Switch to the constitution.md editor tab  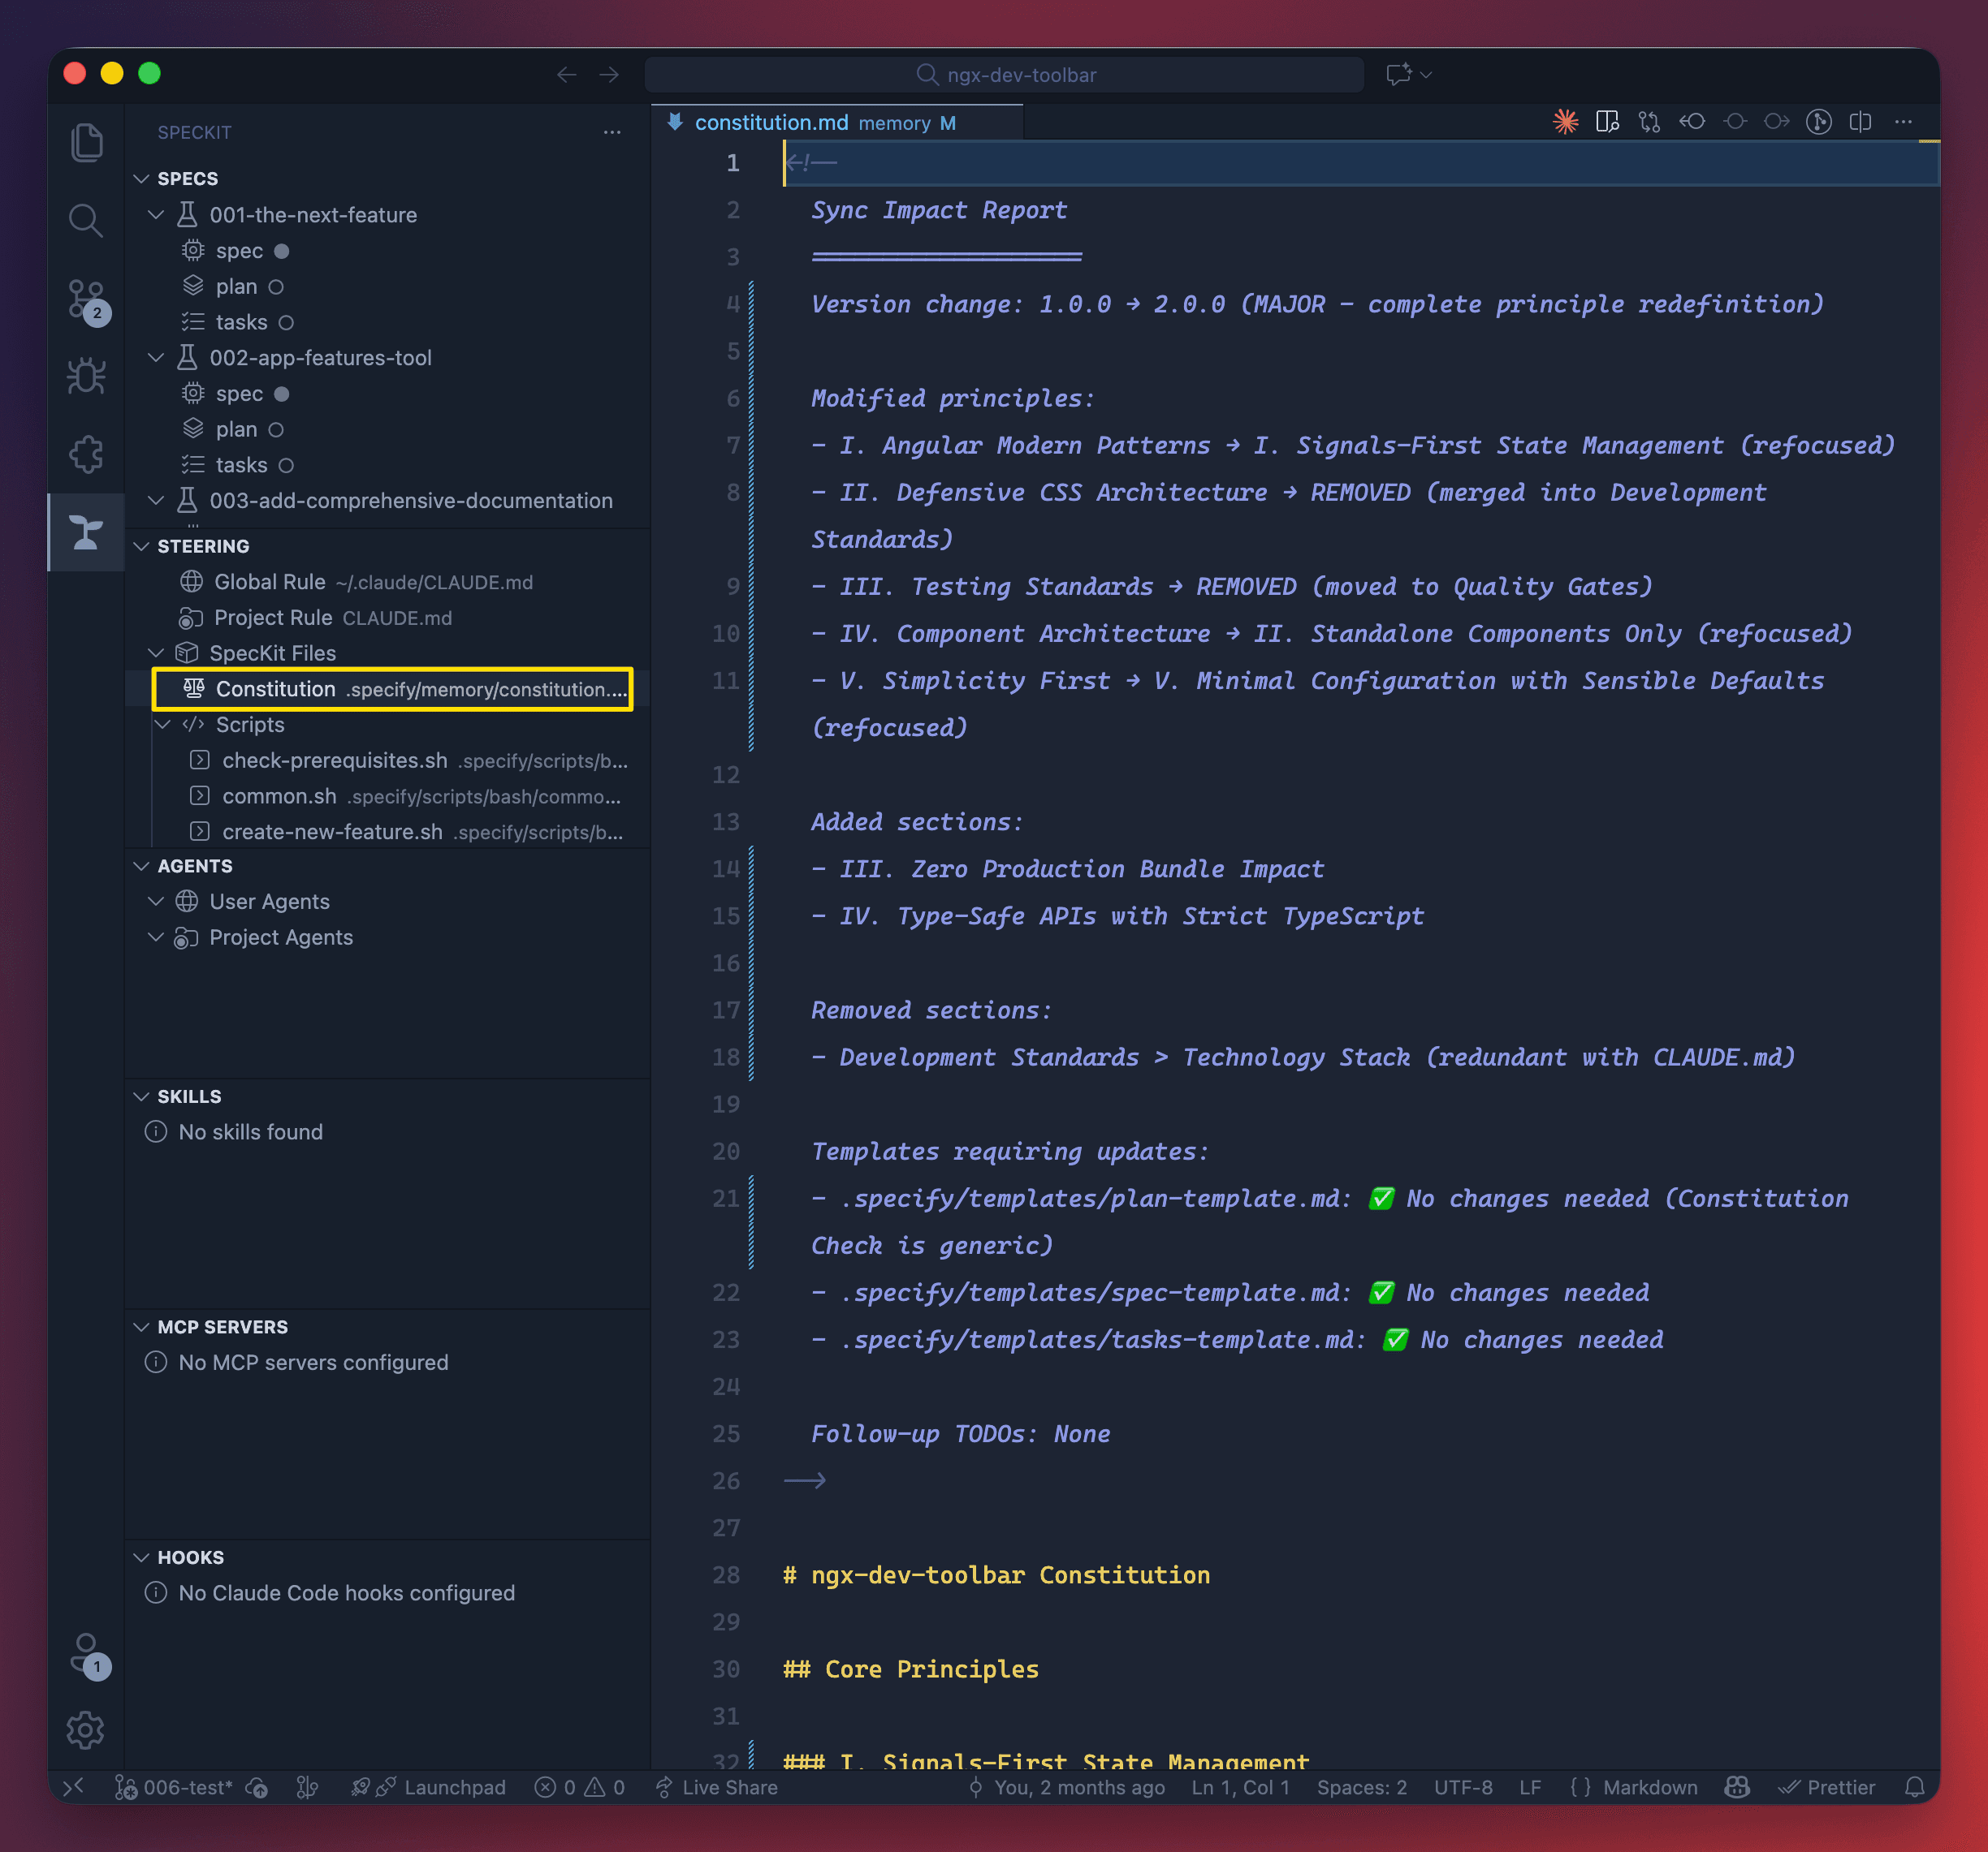771,122
